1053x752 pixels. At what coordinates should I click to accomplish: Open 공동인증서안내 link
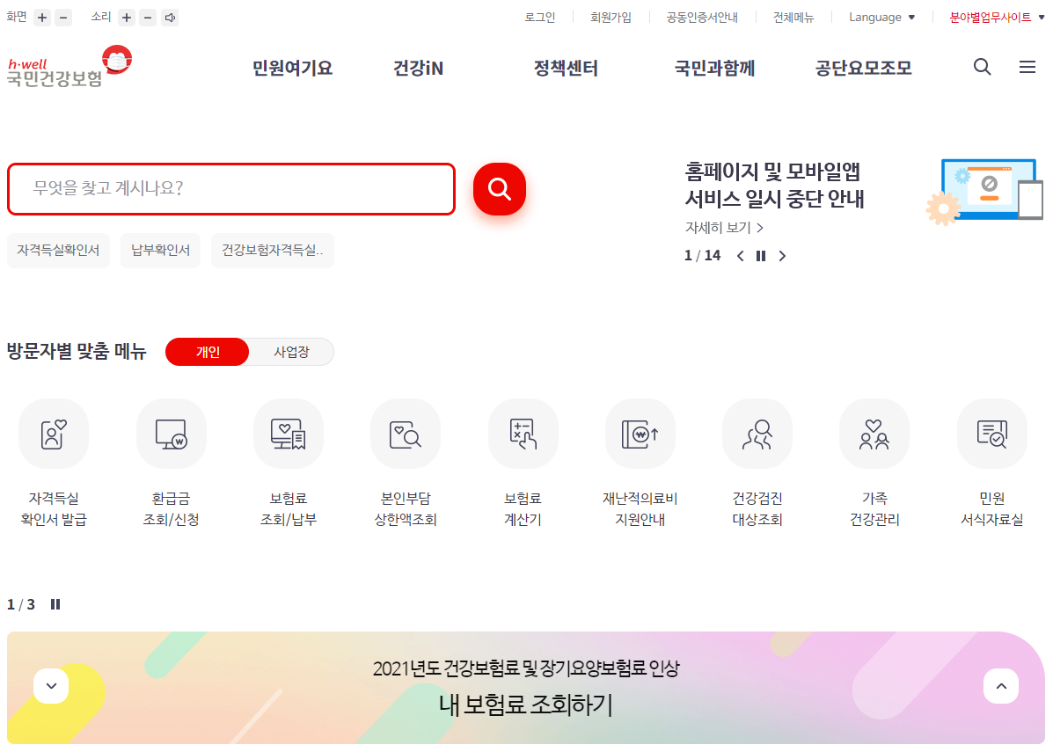point(702,18)
